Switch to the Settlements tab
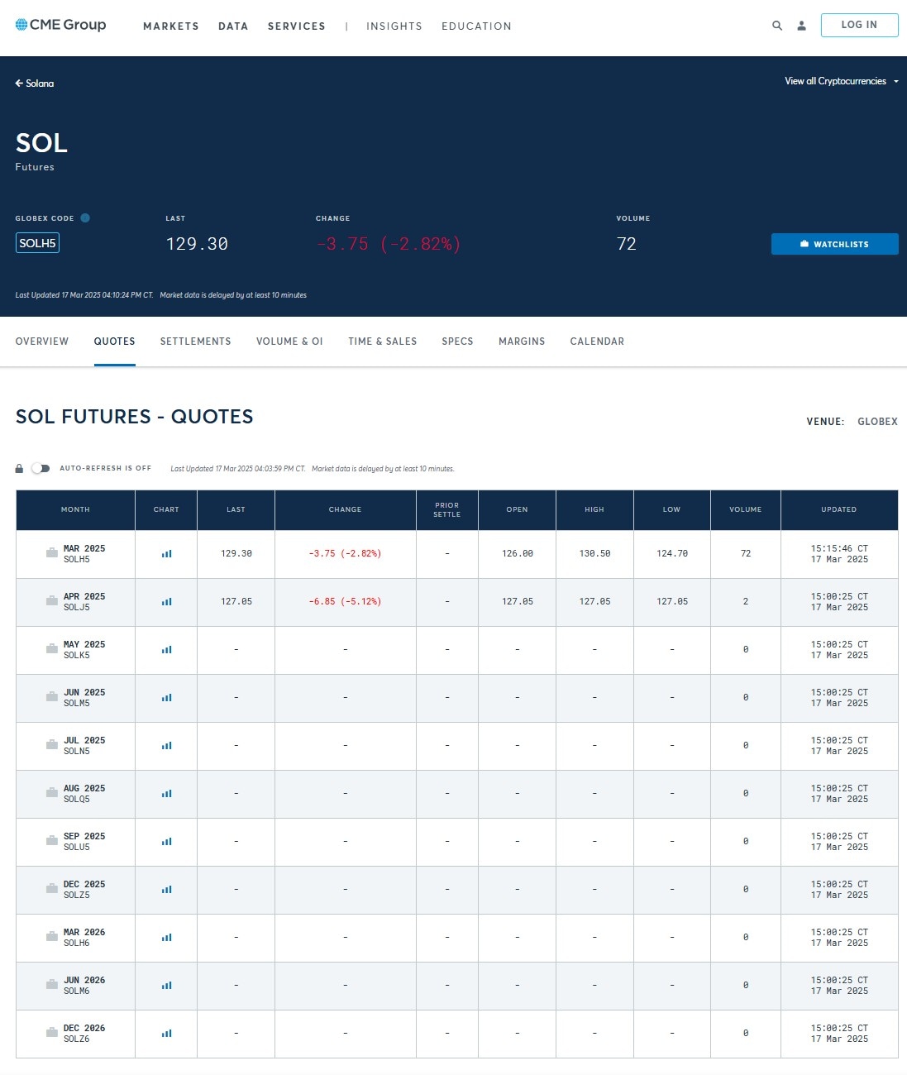Viewport: 907px width, 1075px height. click(195, 342)
